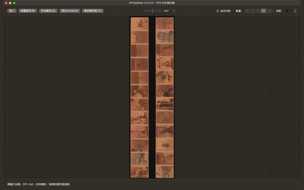Enable the 自动识别 auto-detect checkbox
This screenshot has width=304, height=190.
[217, 11]
